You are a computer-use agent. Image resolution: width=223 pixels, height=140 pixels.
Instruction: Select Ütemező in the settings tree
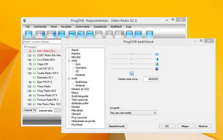(x=76, y=114)
